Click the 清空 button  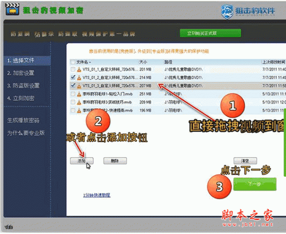point(245,161)
